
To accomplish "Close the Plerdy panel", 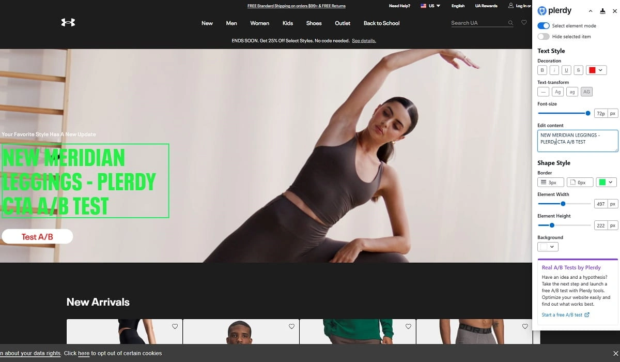I will pyautogui.click(x=614, y=11).
